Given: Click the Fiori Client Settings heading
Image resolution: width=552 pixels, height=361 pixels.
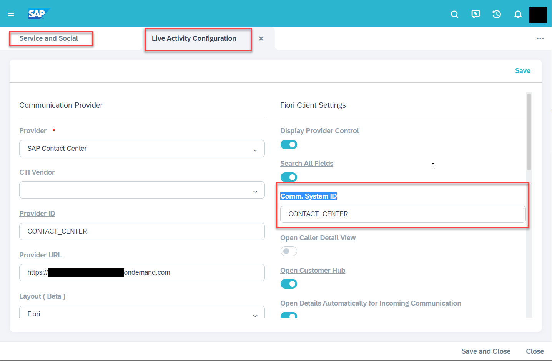Looking at the screenshot, I should pyautogui.click(x=313, y=105).
